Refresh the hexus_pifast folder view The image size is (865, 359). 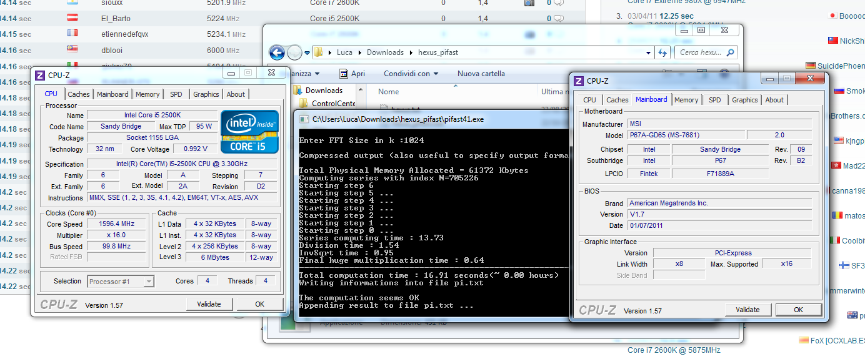[662, 52]
